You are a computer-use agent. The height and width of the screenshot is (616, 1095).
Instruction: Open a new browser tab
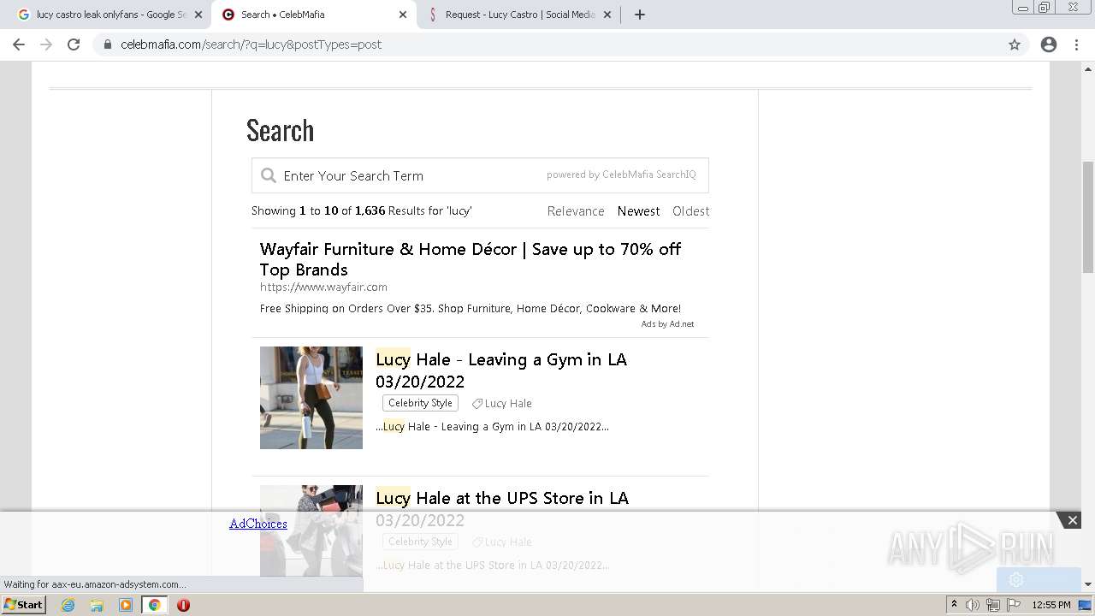pos(640,15)
